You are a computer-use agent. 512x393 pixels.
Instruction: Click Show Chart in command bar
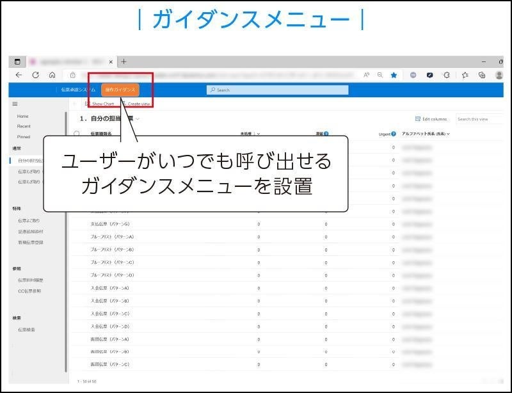pyautogui.click(x=100, y=104)
